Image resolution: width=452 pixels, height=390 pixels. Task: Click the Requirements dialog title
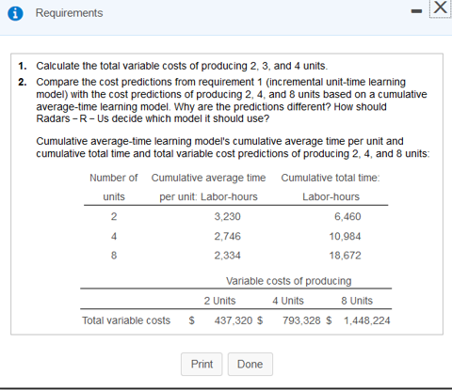[x=69, y=13]
